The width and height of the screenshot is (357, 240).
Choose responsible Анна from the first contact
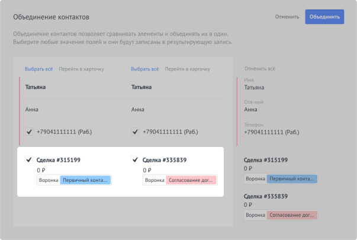(32, 109)
